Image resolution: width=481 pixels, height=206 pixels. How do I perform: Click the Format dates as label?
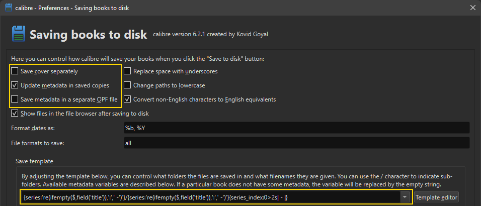point(32,128)
